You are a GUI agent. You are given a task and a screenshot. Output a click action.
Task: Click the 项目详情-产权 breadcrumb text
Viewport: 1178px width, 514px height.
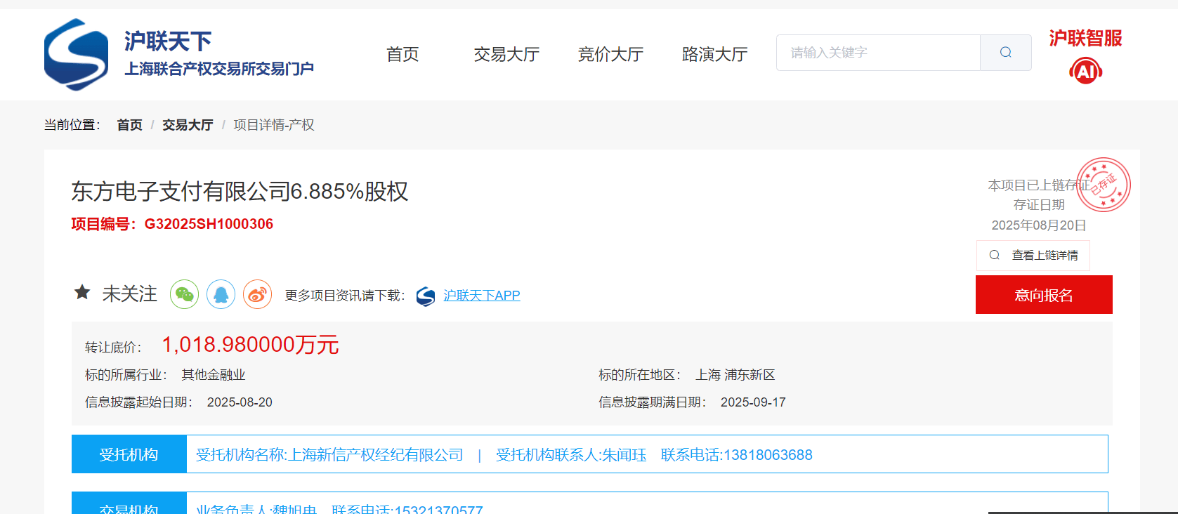pos(274,125)
